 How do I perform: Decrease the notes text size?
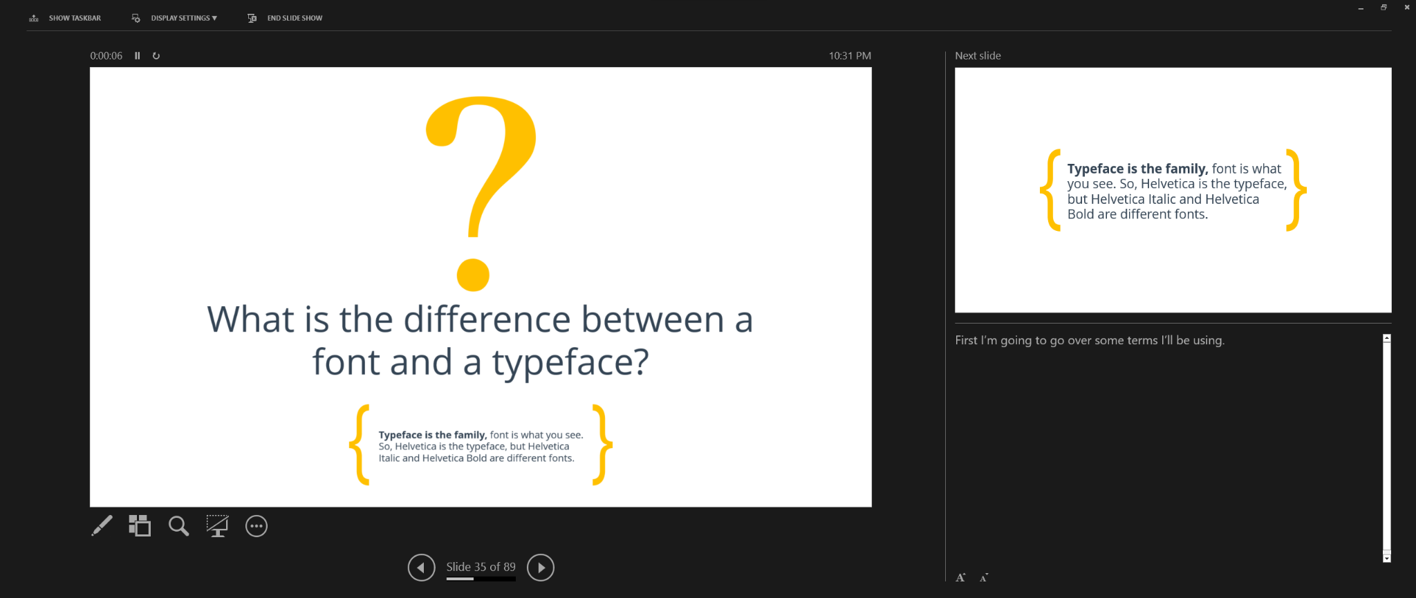[984, 577]
